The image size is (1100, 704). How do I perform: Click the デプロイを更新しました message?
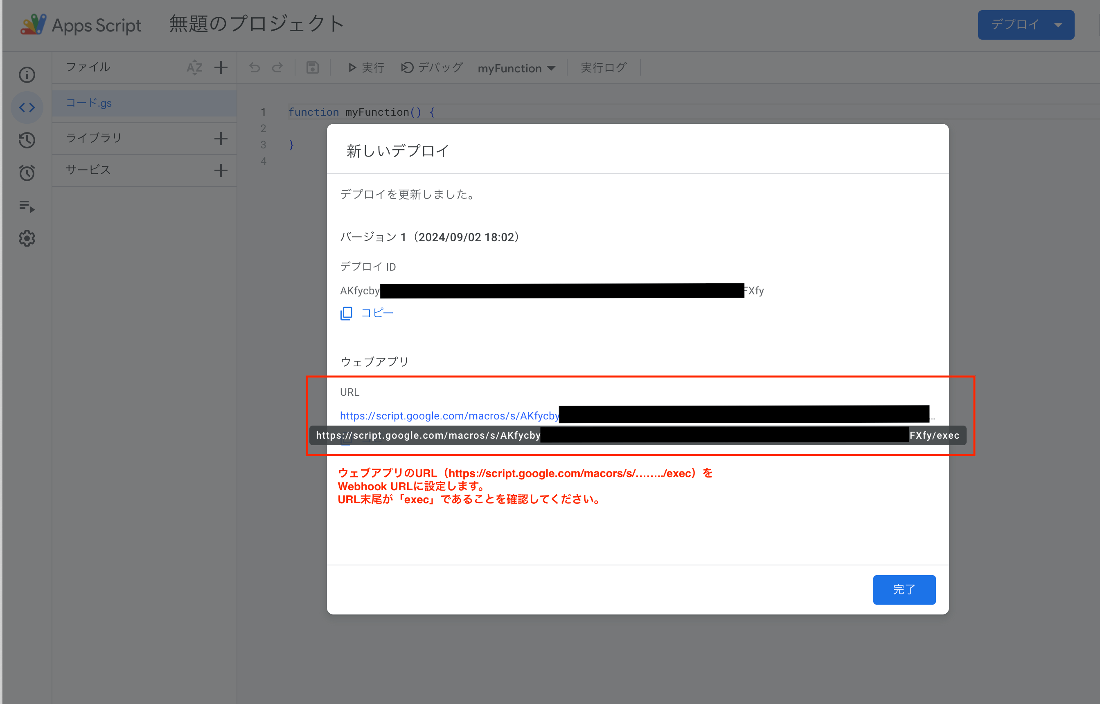pos(408,194)
